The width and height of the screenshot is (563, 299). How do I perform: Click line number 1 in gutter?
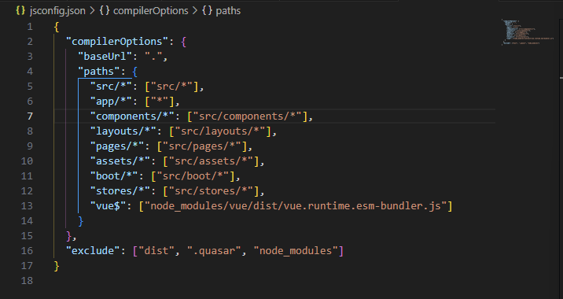pyautogui.click(x=29, y=27)
